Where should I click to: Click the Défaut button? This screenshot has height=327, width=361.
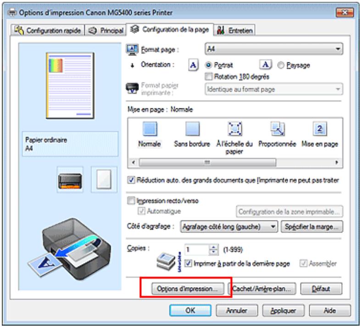(x=321, y=289)
